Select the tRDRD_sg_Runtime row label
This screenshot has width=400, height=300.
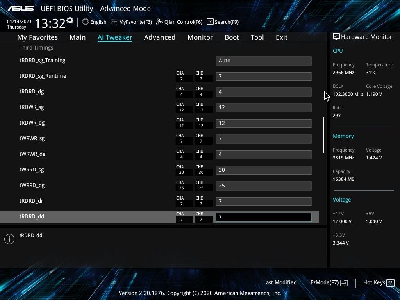point(43,76)
